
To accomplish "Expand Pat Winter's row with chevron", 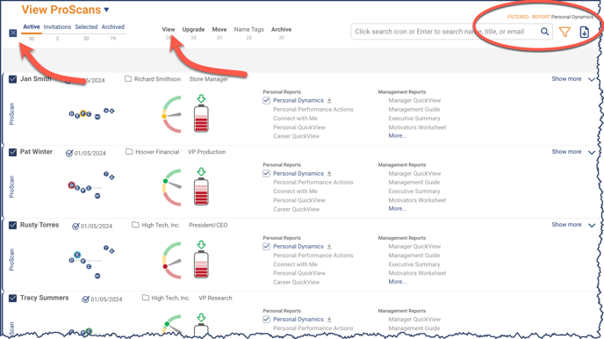I will click(x=592, y=152).
